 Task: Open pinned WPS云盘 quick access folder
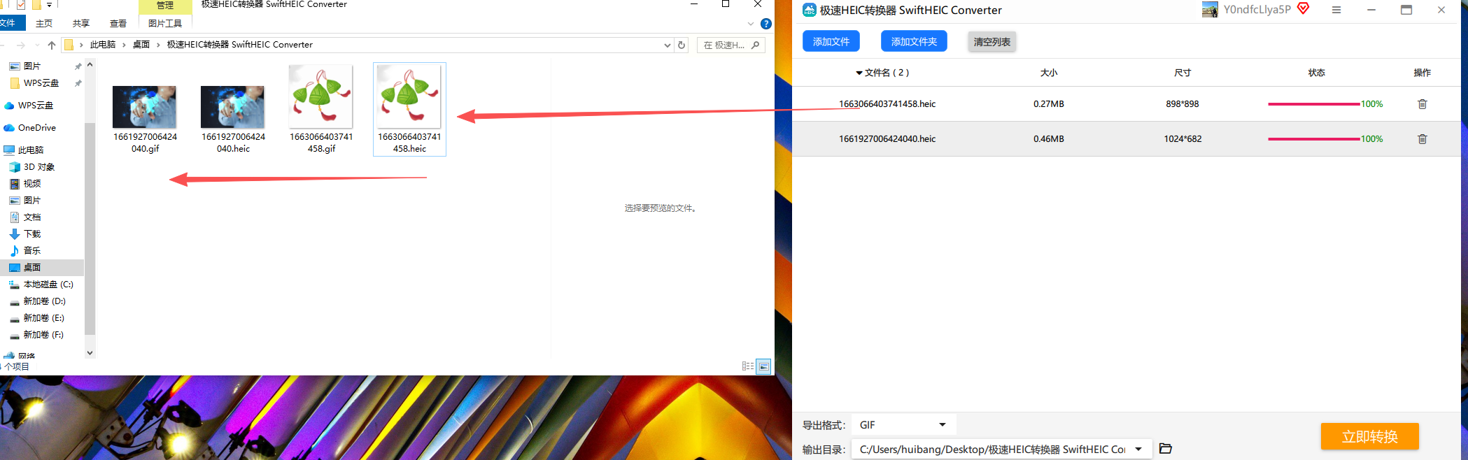34,83
